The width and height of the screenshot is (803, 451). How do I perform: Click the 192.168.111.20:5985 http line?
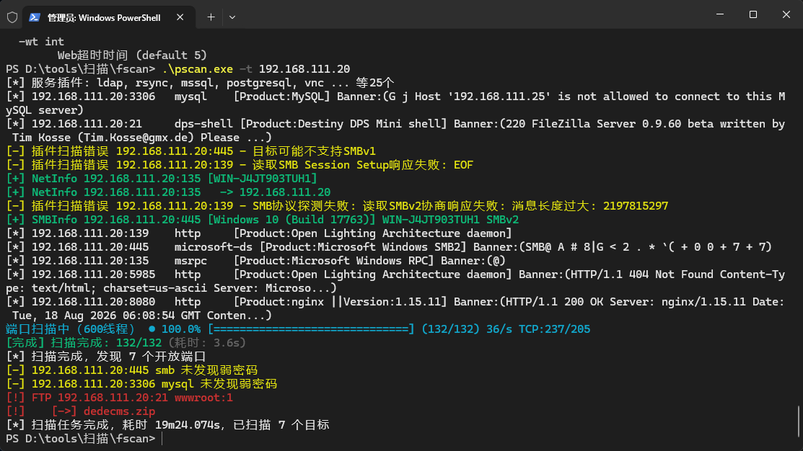point(395,281)
